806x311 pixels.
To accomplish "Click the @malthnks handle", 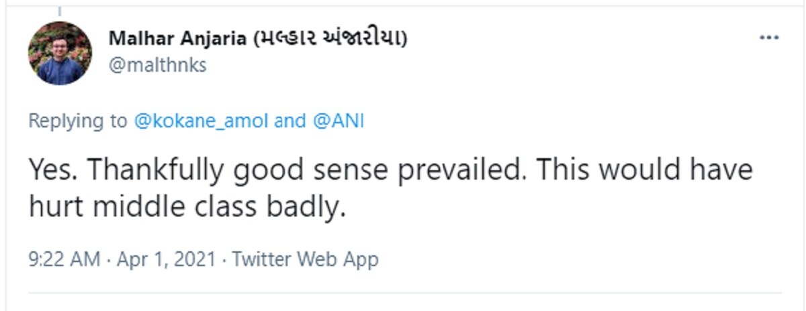I will click(x=156, y=66).
